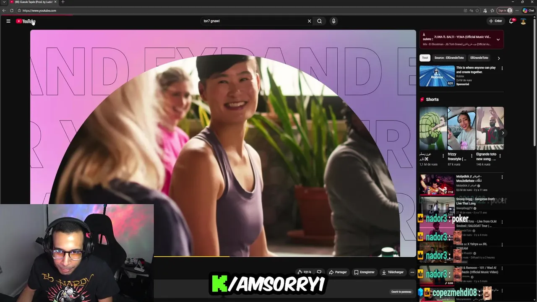This screenshot has height=302, width=537.
Task: Open the browser apps icon in address bar
Action: pyautogui.click(x=465, y=10)
